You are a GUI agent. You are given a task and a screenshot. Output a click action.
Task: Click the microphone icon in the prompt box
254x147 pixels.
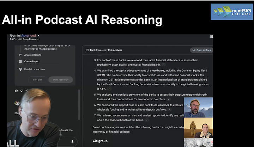(x=72, y=142)
